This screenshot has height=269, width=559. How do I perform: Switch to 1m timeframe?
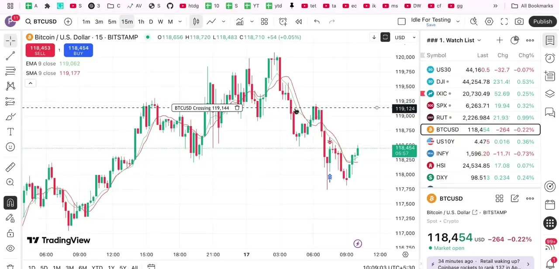[x=86, y=21]
